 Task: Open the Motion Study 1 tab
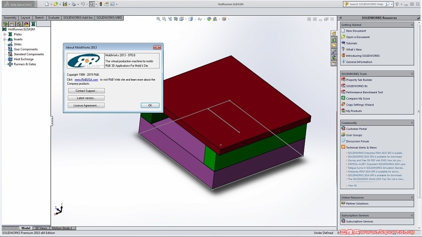click(x=62, y=228)
